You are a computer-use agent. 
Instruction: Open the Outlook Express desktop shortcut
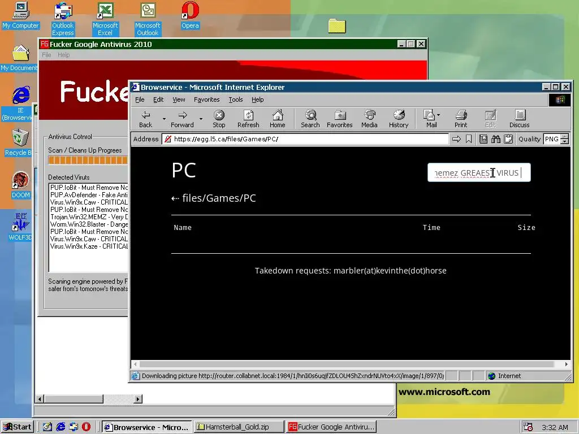coord(63,19)
